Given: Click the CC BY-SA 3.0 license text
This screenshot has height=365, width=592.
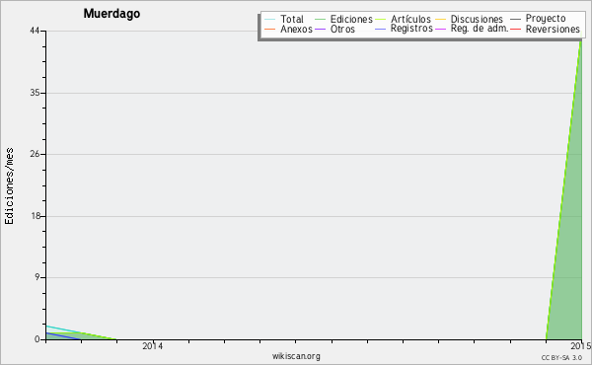Looking at the screenshot, I should 561,358.
